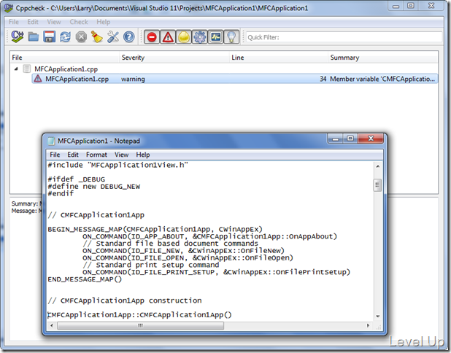Image resolution: width=451 pixels, height=353 pixels.
Task: Click the Quick Filter input field
Action: coord(344,37)
